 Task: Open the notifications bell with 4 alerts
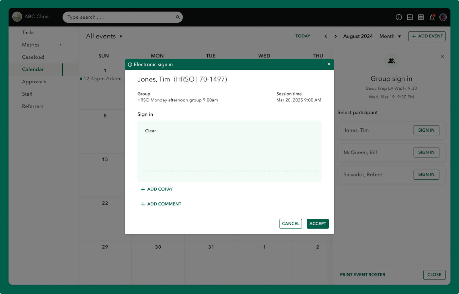pos(432,17)
